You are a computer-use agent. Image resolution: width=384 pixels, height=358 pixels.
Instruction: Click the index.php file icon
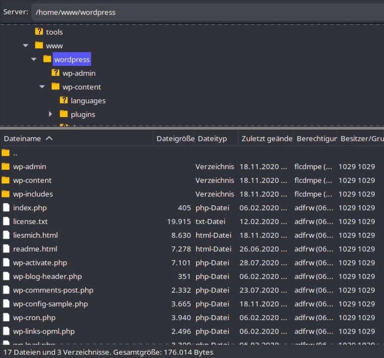click(6, 208)
